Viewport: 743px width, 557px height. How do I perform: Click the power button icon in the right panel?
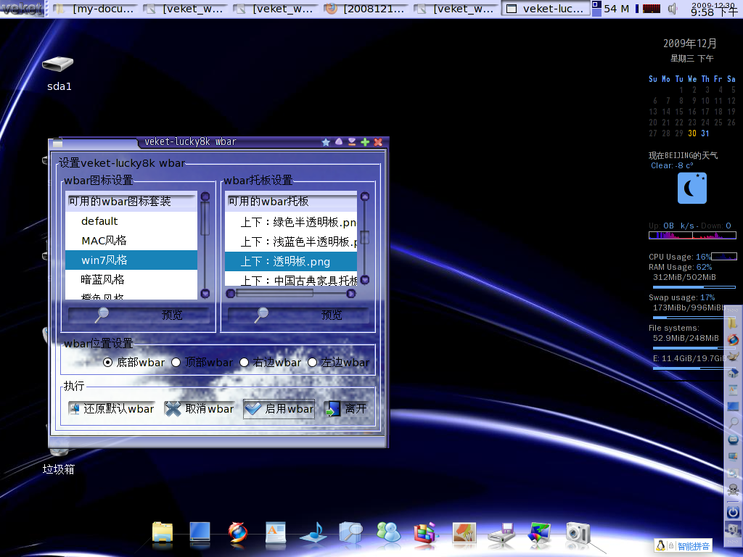(x=733, y=511)
